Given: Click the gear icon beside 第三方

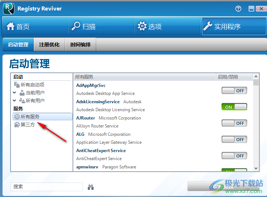Looking at the screenshot, I should pos(17,125).
